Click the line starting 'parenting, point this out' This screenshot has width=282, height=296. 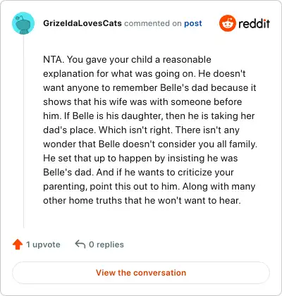[149, 186]
